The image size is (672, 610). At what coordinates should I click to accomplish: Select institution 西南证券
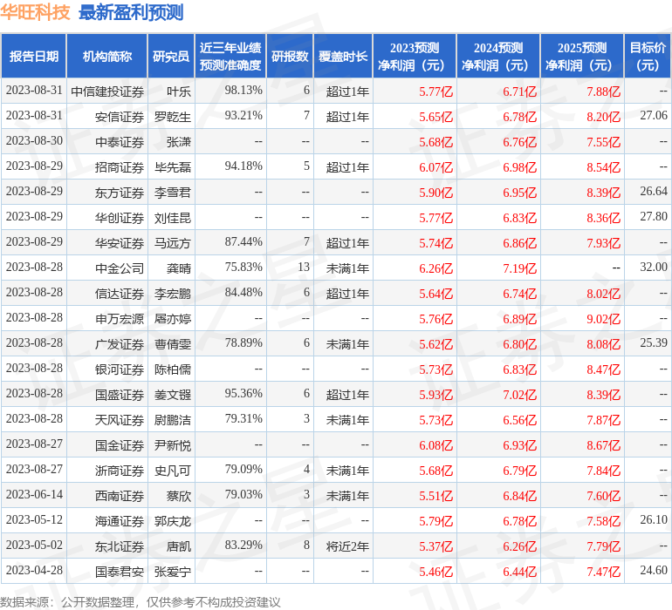click(x=120, y=495)
